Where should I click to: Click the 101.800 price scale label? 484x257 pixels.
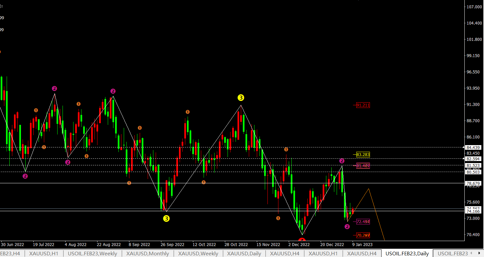point(474,40)
